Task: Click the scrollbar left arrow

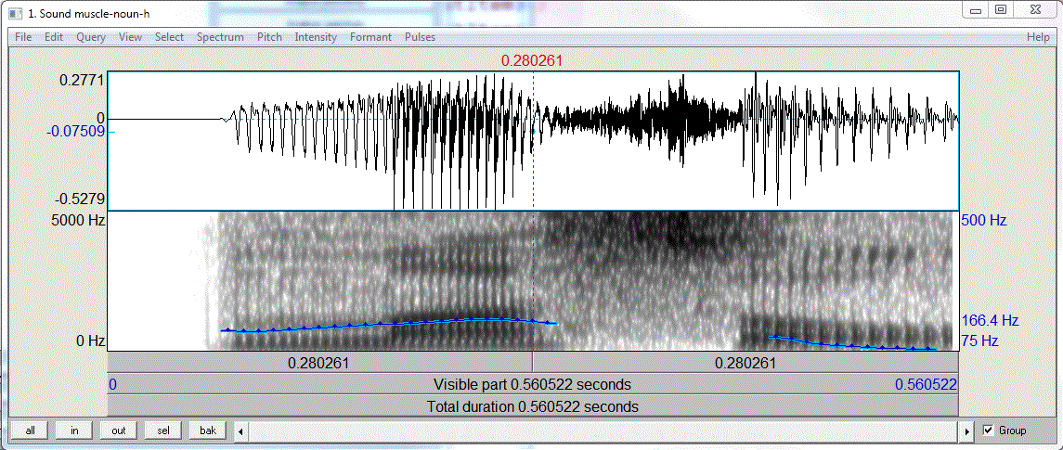Action: pyautogui.click(x=240, y=431)
